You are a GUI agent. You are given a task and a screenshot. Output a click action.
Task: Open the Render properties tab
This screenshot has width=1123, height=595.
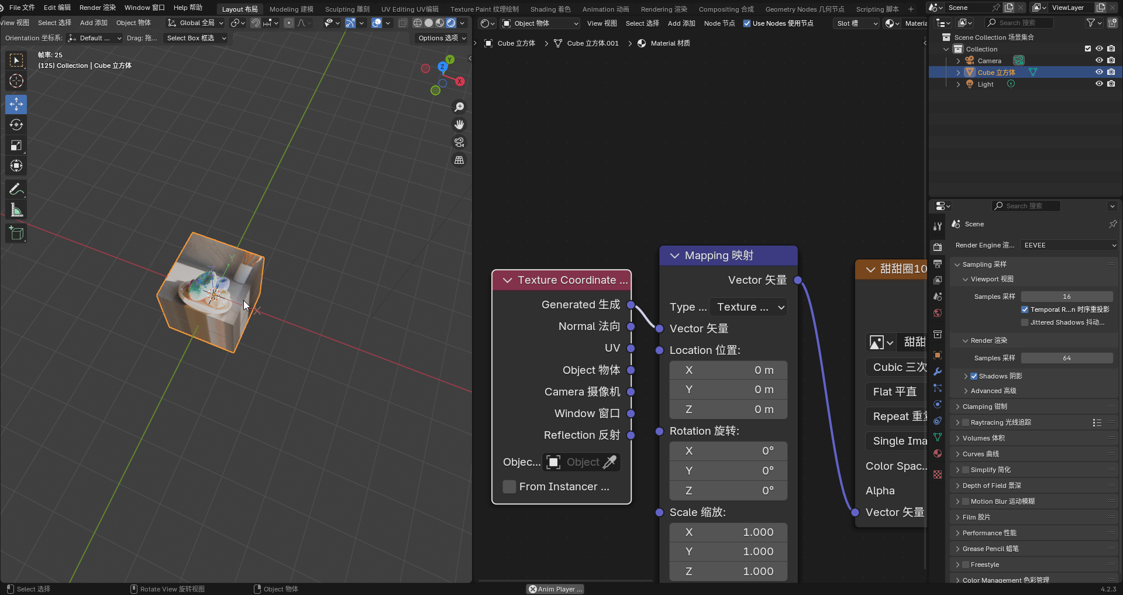tap(938, 247)
